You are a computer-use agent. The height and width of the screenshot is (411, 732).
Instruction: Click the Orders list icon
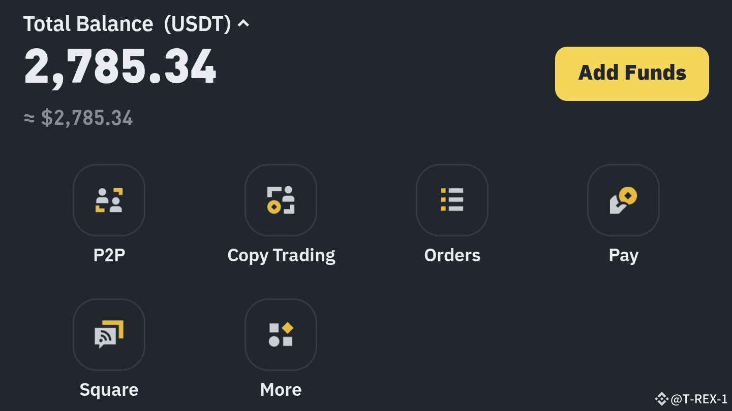pyautogui.click(x=452, y=200)
